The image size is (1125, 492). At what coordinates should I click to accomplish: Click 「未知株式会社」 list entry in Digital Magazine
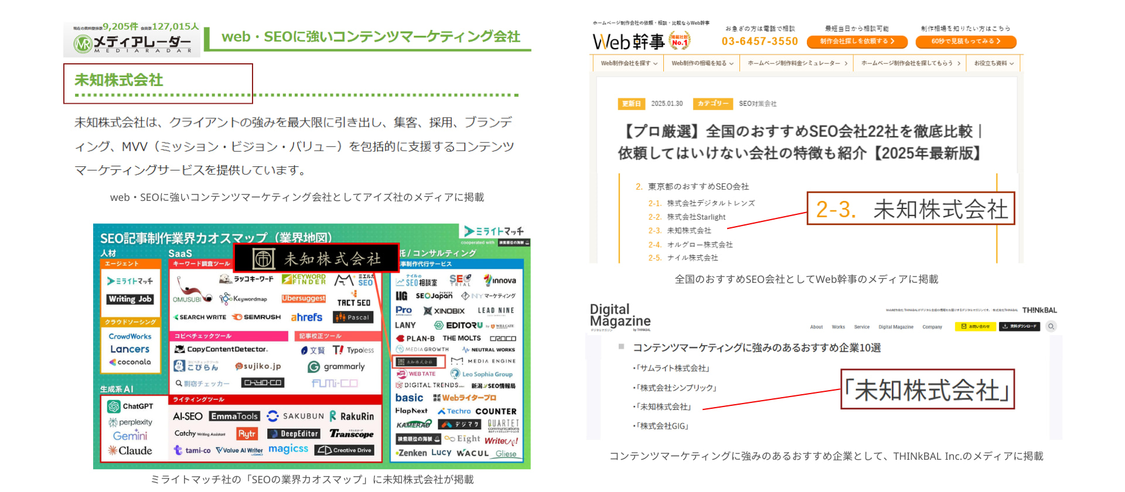(664, 406)
